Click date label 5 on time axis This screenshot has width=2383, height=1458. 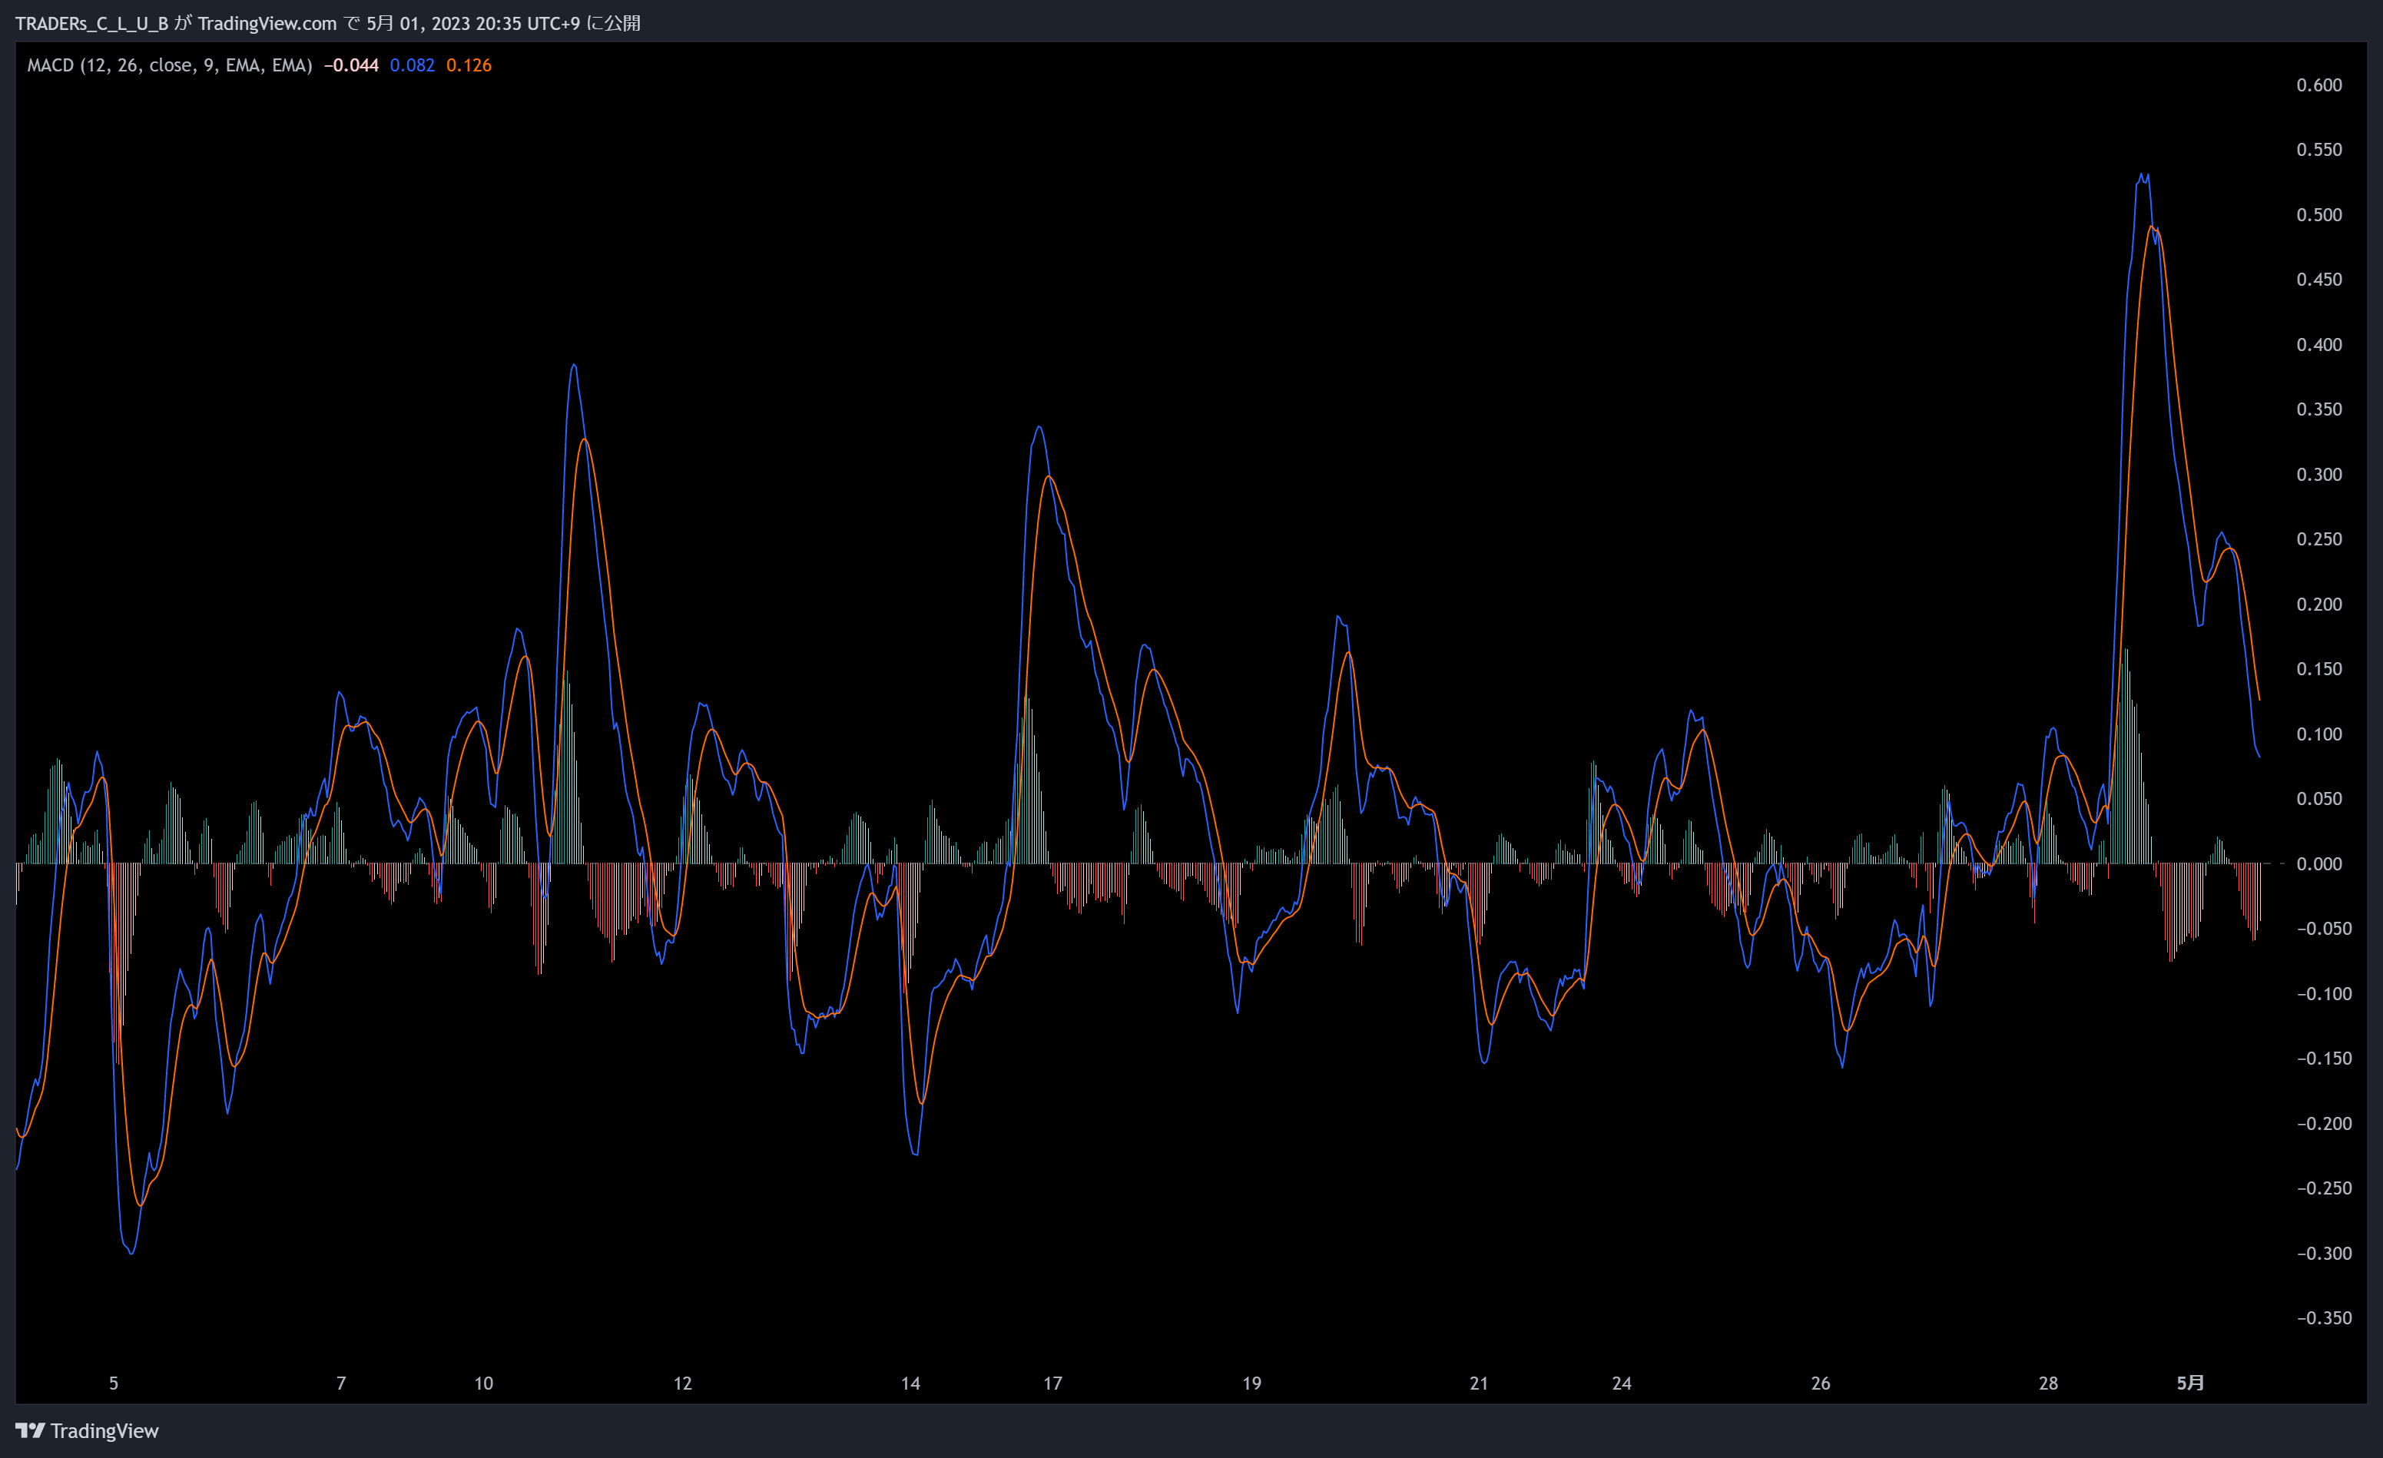113,1383
